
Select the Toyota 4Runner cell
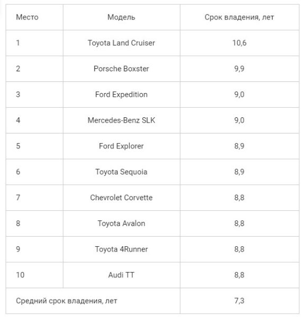(x=121, y=249)
